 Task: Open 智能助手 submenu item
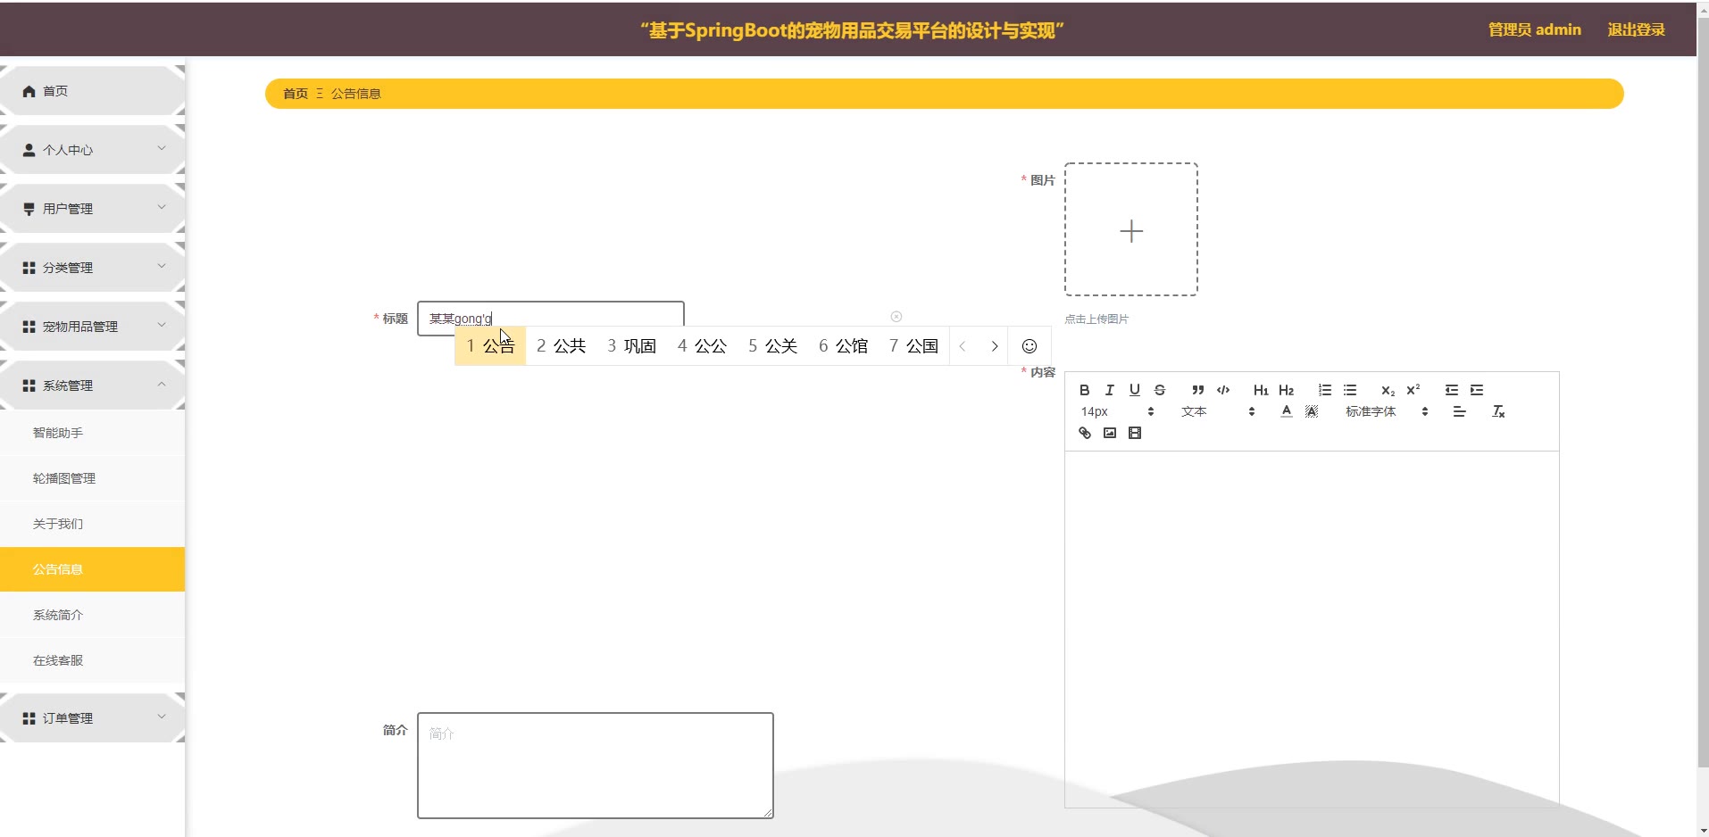[92, 433]
